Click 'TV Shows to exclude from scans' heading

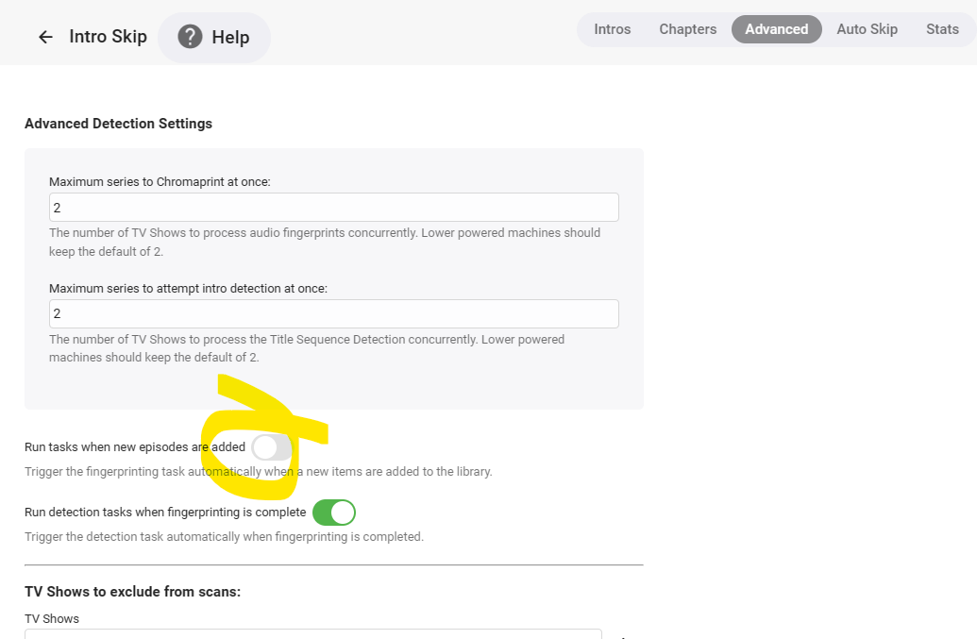(132, 592)
